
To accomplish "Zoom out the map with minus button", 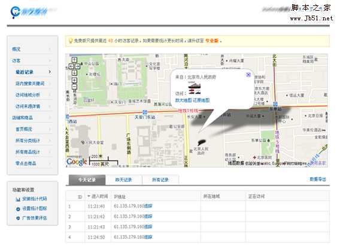I will [x=74, y=87].
